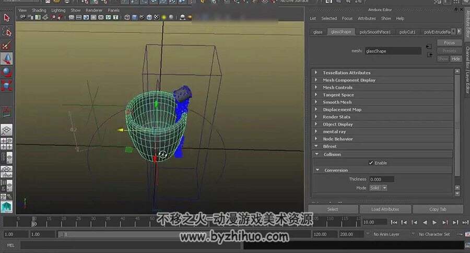Click the Thickness value field
The image size is (470, 253).
382,179
